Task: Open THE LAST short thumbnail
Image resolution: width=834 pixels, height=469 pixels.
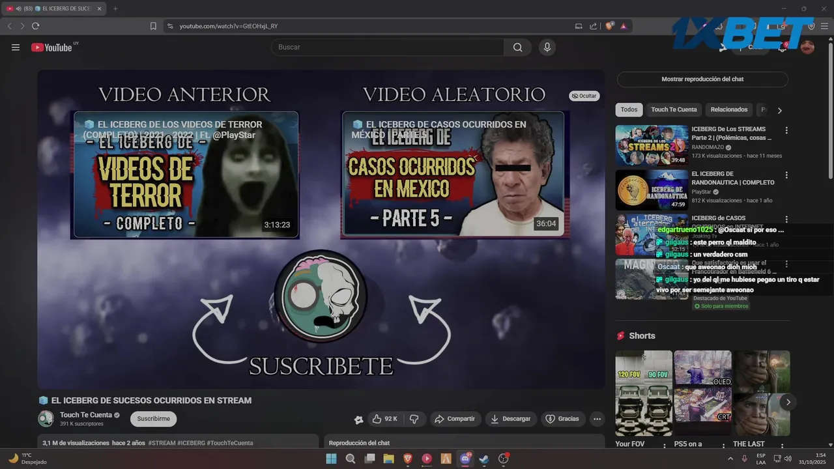Action: click(x=762, y=393)
